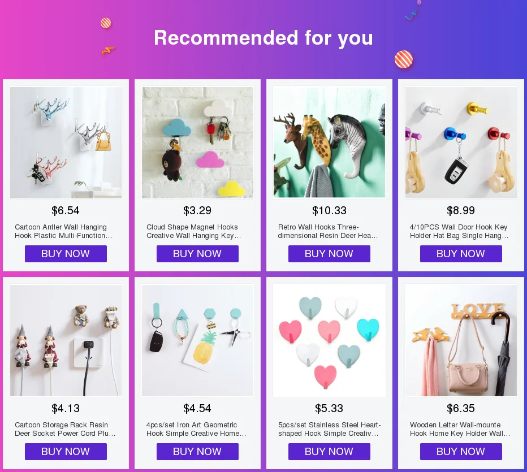Open the colorful Wall Door Hook image
Image resolution: width=527 pixels, height=472 pixels.
(x=461, y=142)
